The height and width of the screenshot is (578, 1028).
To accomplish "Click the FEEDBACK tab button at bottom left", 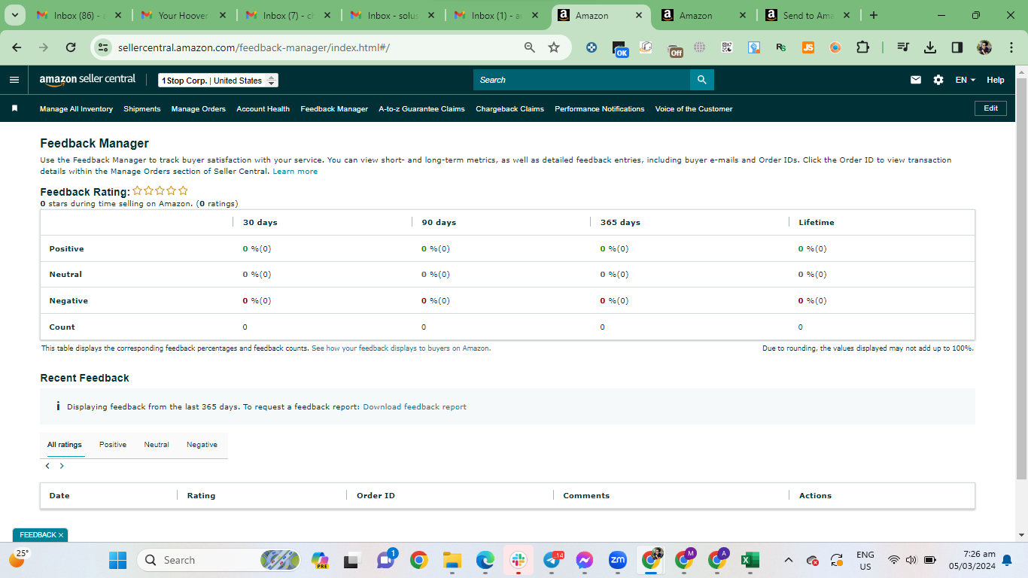I will (x=40, y=535).
